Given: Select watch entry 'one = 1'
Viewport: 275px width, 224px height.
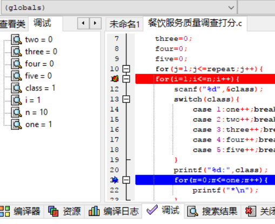Looking at the screenshot, I should pos(38,124).
